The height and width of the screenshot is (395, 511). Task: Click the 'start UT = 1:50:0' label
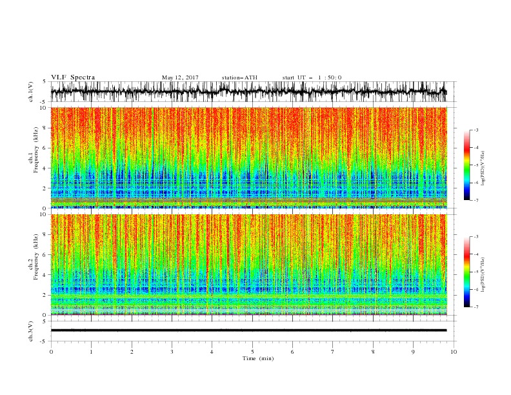click(x=312, y=77)
